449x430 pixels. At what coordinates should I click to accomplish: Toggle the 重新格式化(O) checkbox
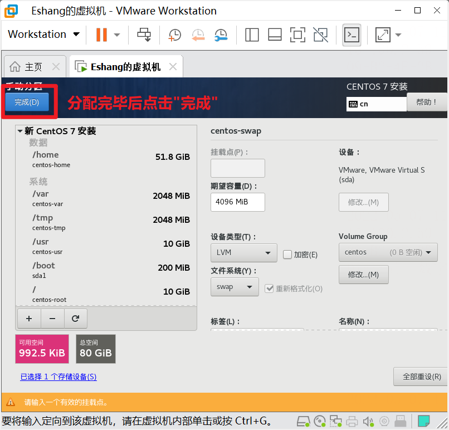pyautogui.click(x=269, y=289)
